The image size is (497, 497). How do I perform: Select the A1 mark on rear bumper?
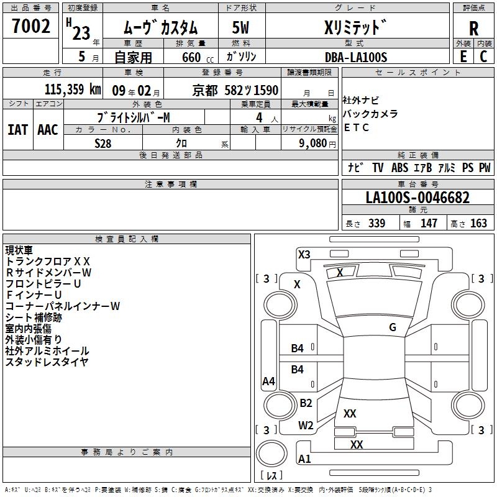tap(304, 458)
